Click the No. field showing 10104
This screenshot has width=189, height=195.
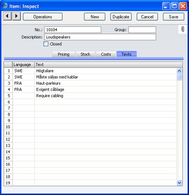73,30
